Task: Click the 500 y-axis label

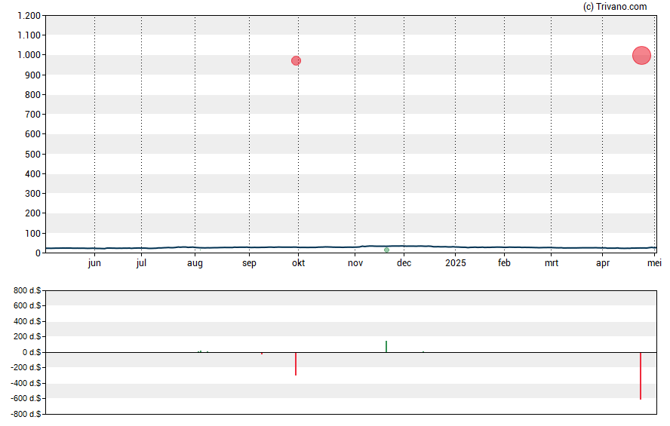Action: pyautogui.click(x=32, y=154)
